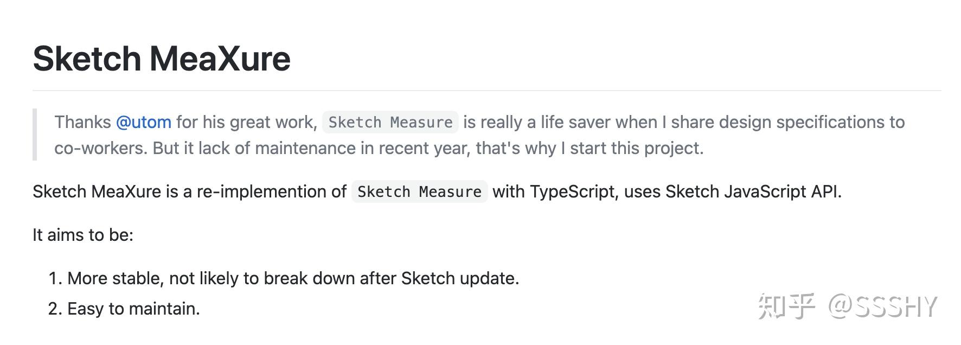Viewport: 961px width, 345px height.
Task: Click the phrase "life saver" in the quote
Action: [x=575, y=122]
